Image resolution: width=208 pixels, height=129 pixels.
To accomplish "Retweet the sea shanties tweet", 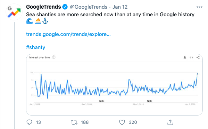I will coord(74,122).
